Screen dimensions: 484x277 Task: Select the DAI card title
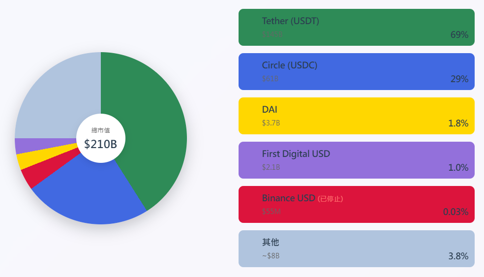[270, 110]
